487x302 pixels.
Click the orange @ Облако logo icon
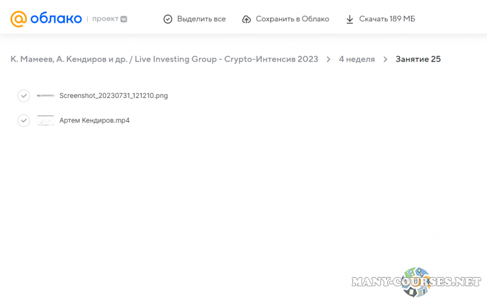click(19, 19)
